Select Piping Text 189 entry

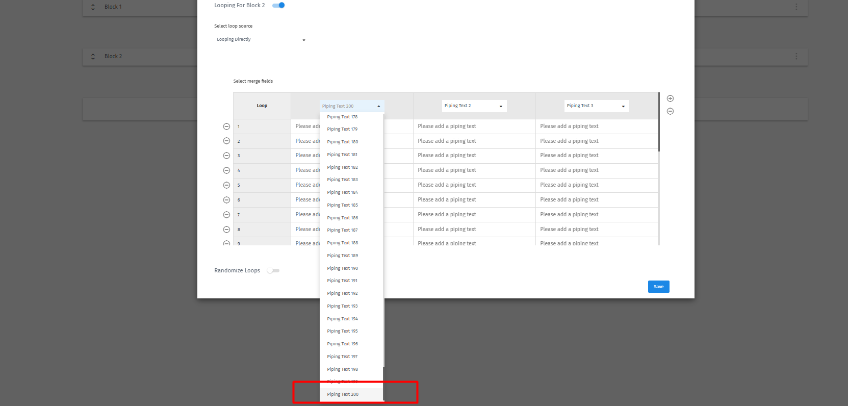pos(351,256)
